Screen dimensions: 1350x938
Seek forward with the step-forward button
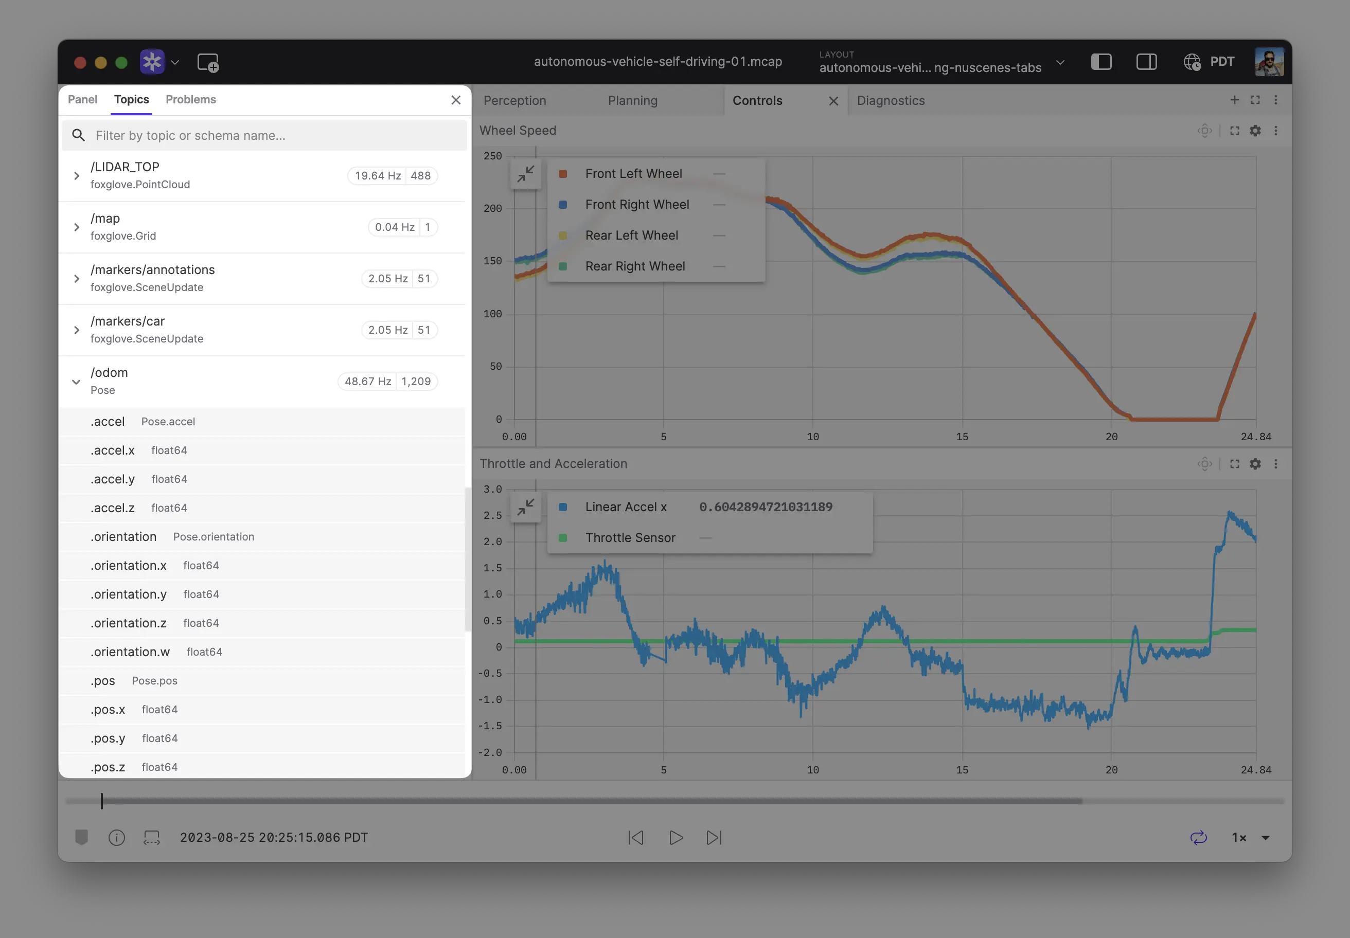pyautogui.click(x=714, y=838)
